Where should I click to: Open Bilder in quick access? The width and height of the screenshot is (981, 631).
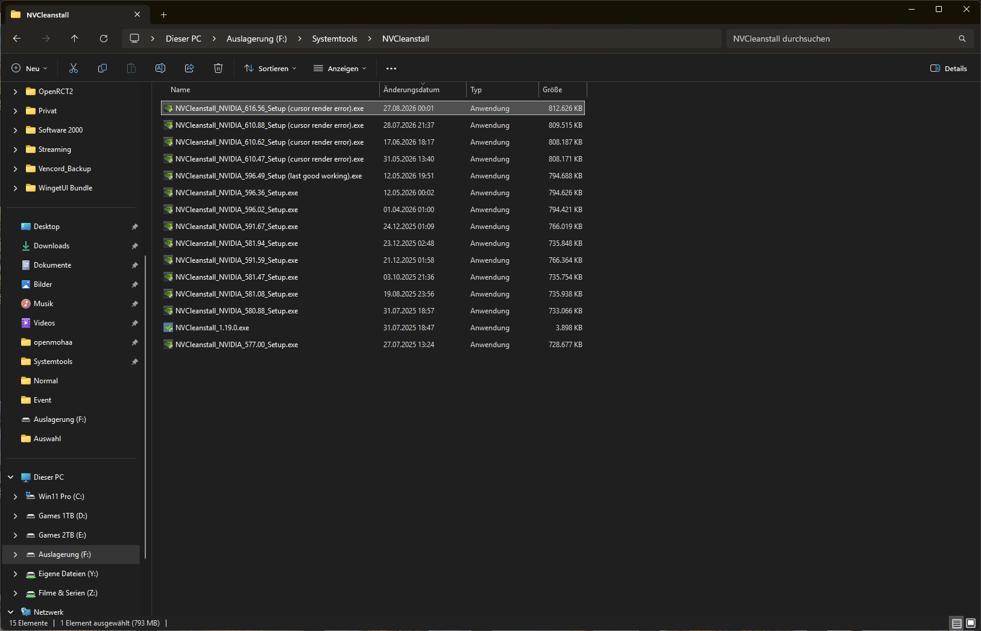43,284
